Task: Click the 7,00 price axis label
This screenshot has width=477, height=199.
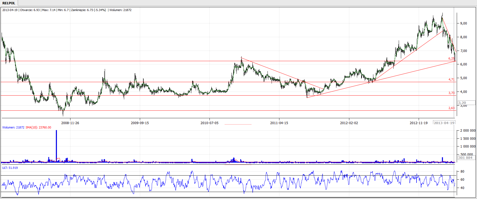Action: point(464,51)
